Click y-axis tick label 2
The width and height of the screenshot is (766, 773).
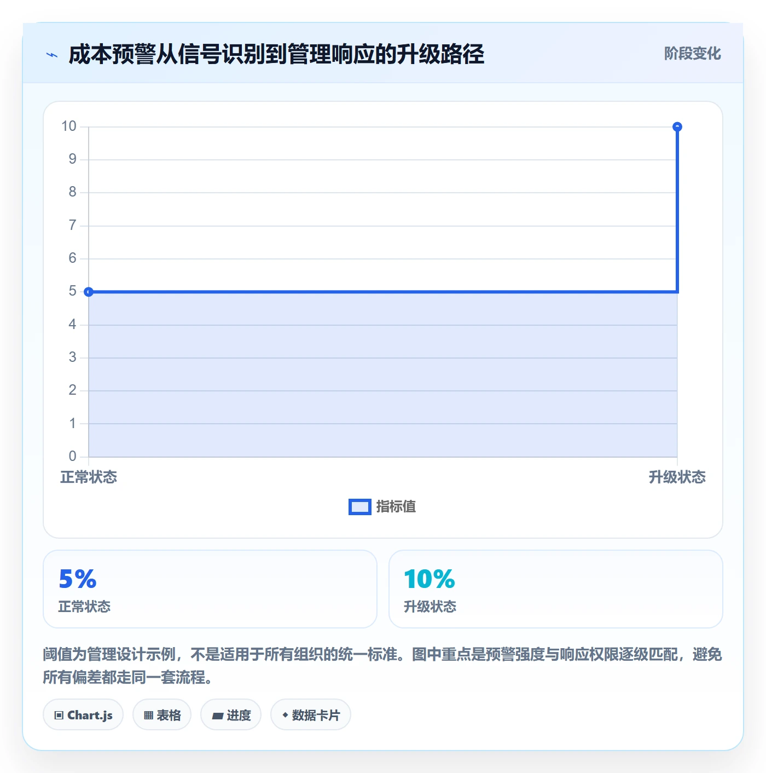tap(72, 390)
